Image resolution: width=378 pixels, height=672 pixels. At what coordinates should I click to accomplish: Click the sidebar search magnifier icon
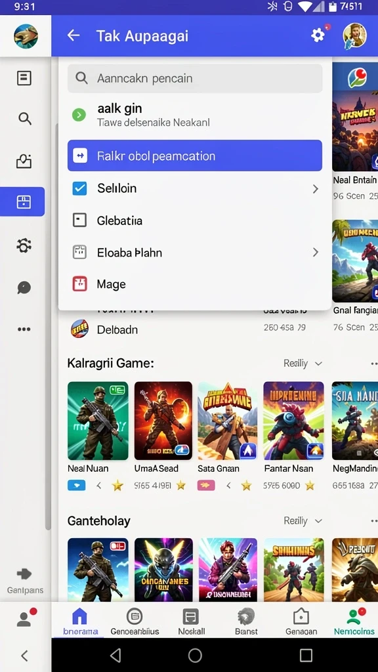pos(25,118)
